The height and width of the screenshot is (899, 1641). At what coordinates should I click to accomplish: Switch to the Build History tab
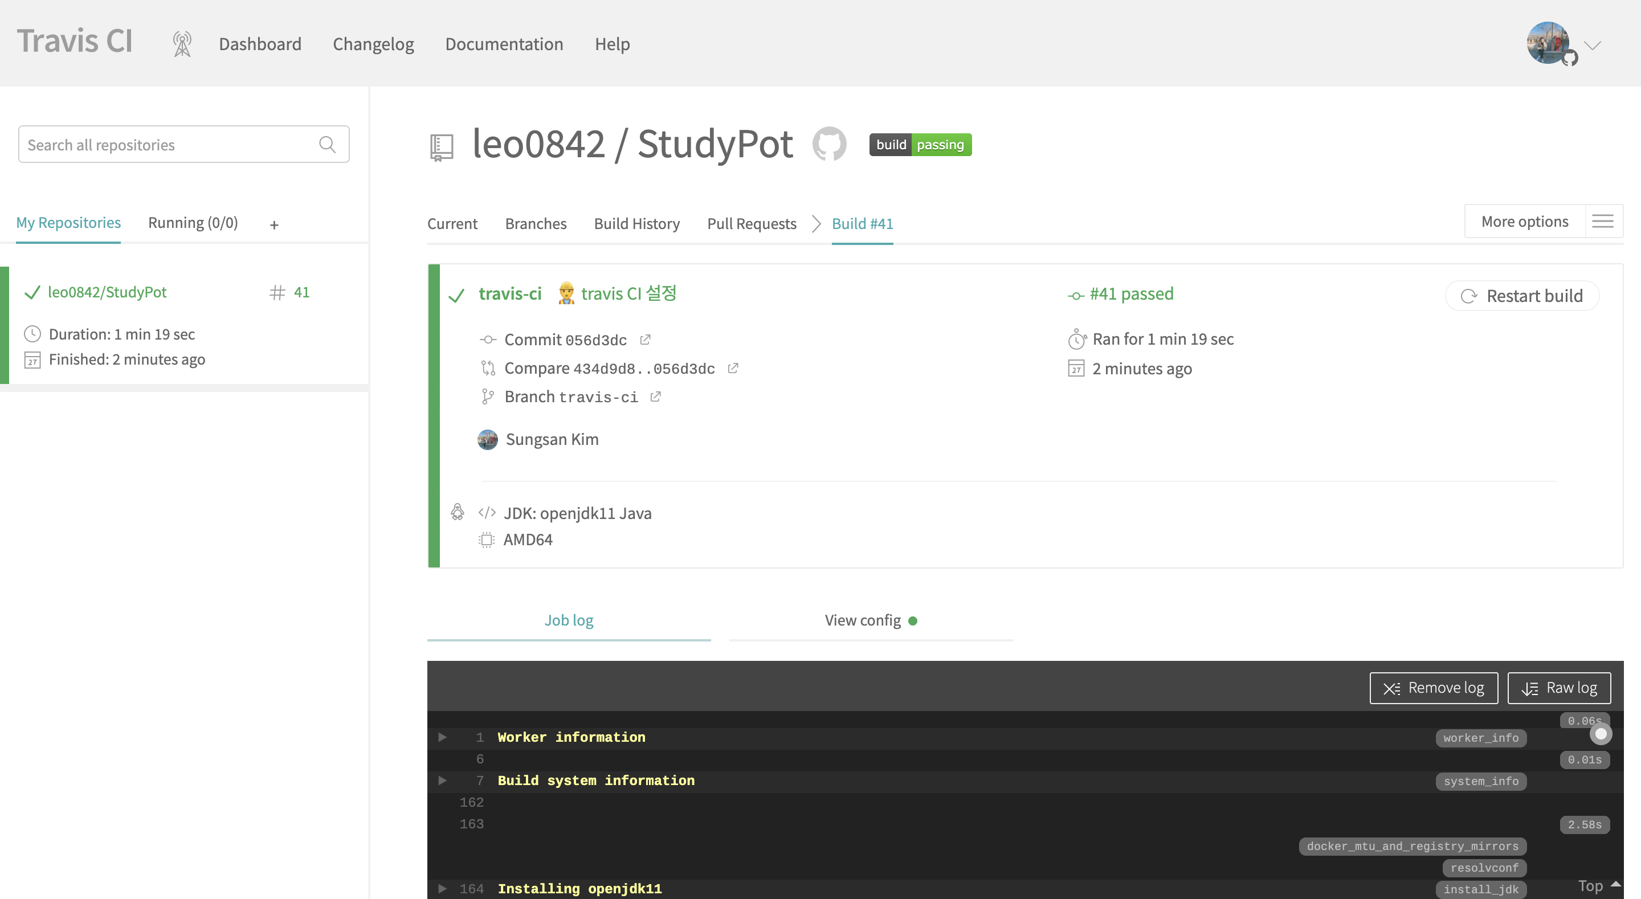click(636, 223)
